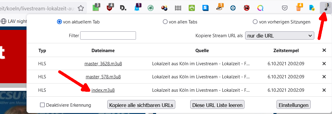Open the three colored balls extension
The width and height of the screenshot is (332, 114).
click(x=164, y=8)
